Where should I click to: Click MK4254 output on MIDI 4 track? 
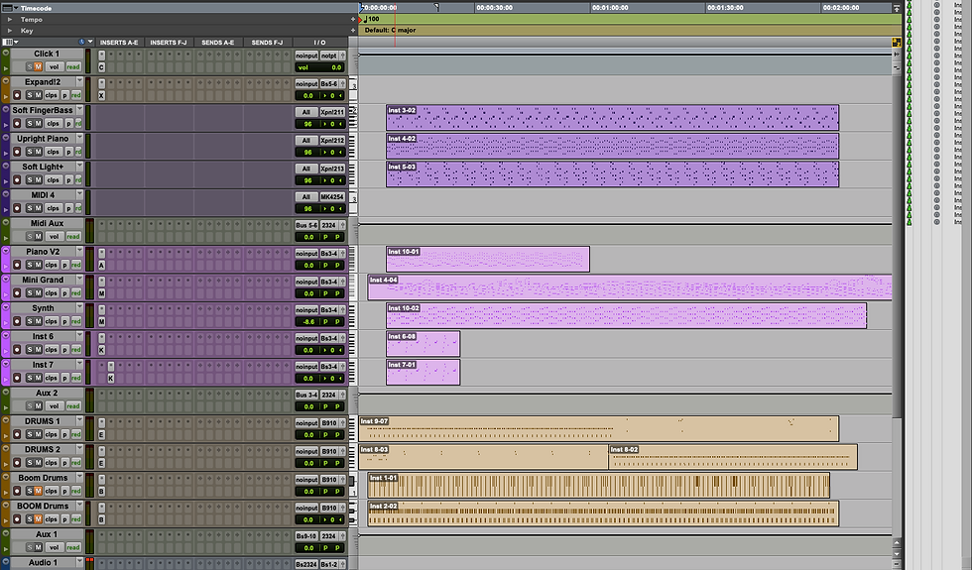coord(332,197)
